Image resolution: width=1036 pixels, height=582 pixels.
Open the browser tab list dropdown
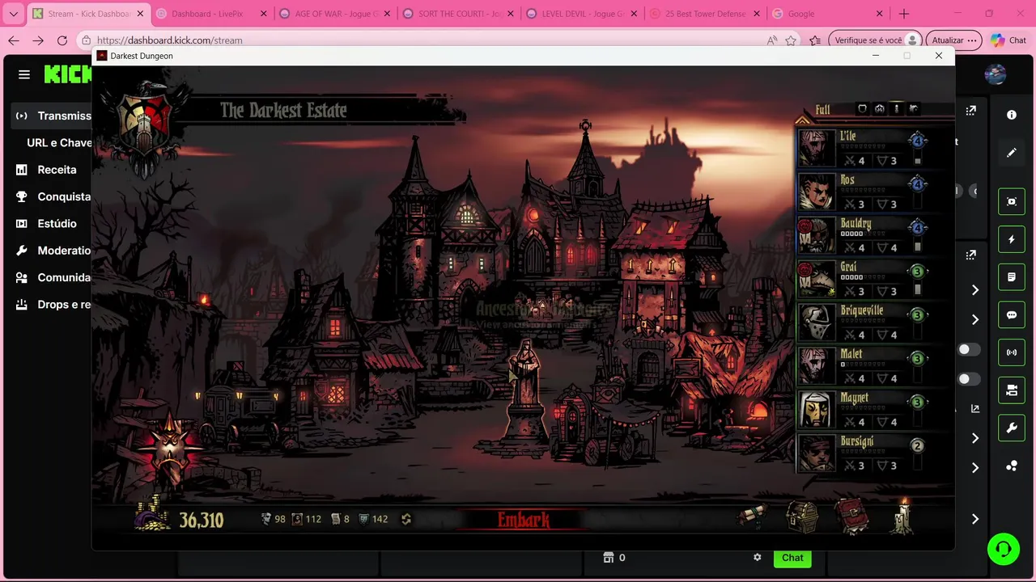13,14
